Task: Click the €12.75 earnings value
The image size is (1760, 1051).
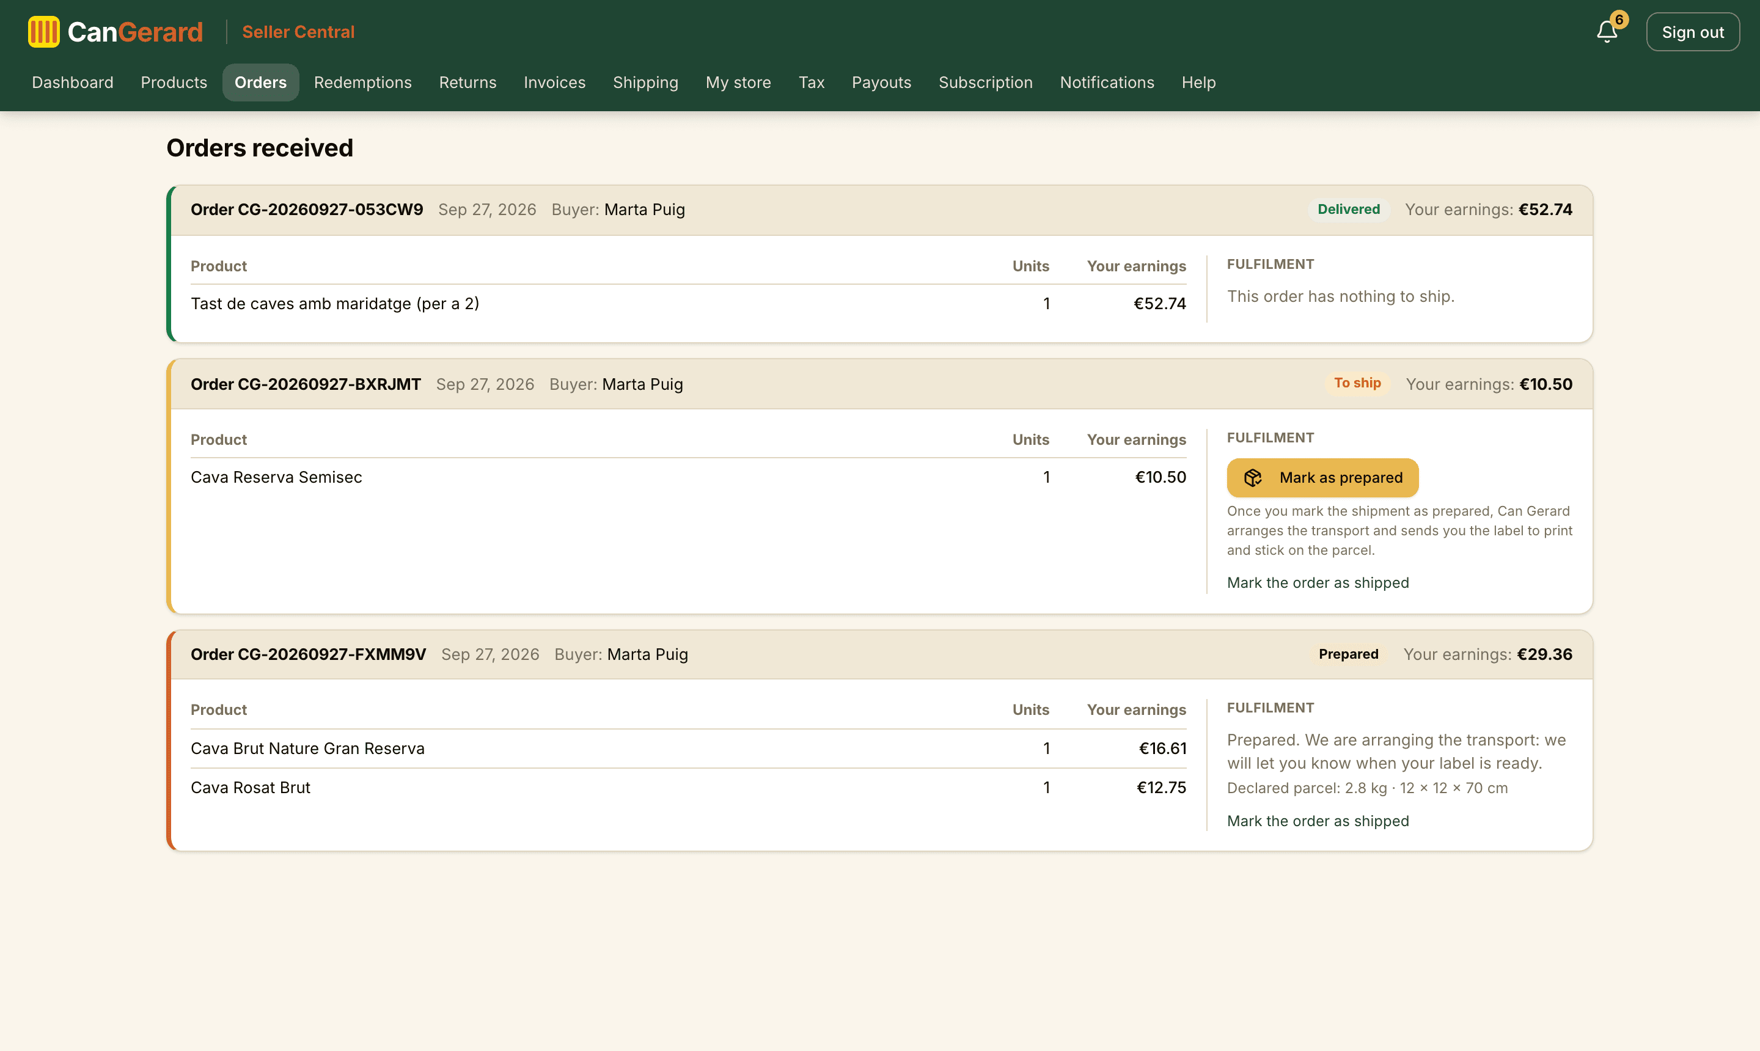Action: tap(1161, 787)
